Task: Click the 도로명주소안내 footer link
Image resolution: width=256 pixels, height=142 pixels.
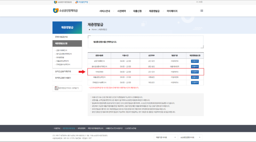Action: (131, 128)
